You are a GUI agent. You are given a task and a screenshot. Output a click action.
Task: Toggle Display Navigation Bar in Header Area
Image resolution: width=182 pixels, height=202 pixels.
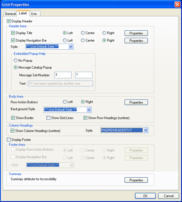pyautogui.click(x=13, y=40)
